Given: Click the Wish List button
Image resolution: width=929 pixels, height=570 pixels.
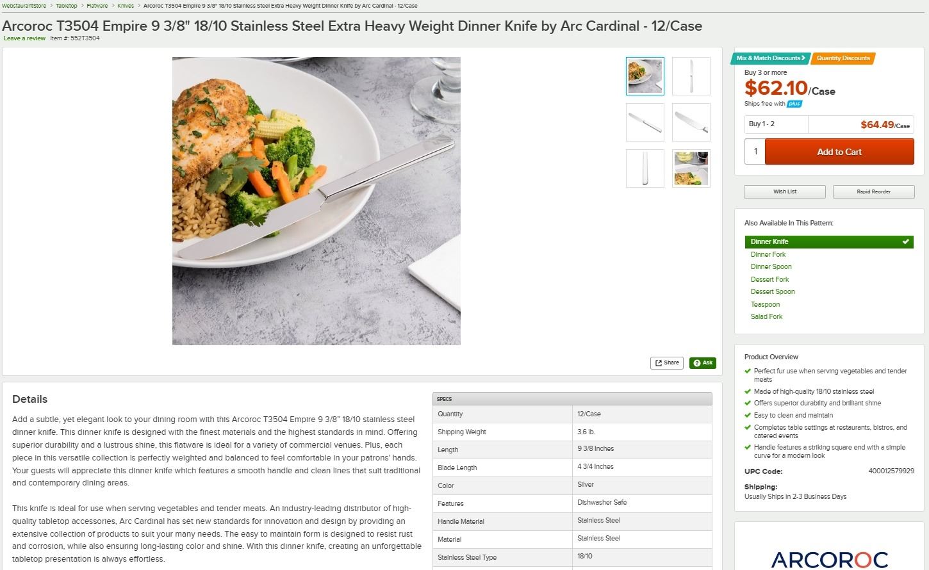Looking at the screenshot, I should pos(785,191).
